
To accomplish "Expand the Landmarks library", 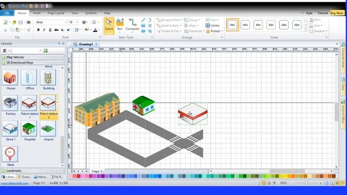I will point(33,171).
